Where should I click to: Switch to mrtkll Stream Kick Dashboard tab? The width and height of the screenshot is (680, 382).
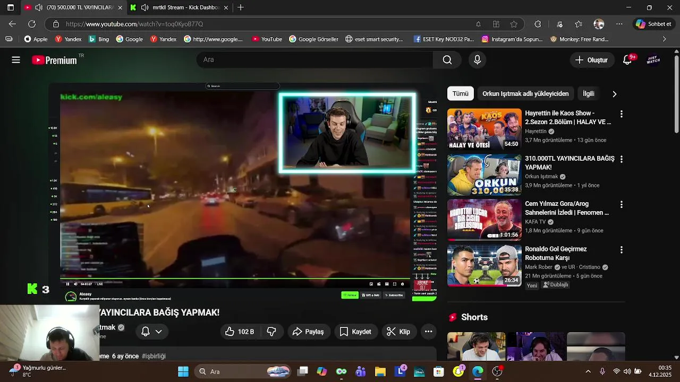click(180, 7)
